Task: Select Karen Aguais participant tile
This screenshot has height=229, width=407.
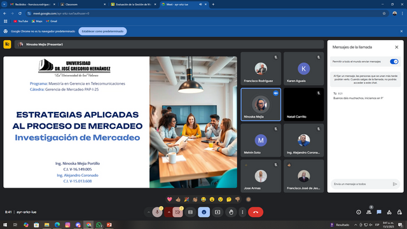Action: tap(304, 69)
